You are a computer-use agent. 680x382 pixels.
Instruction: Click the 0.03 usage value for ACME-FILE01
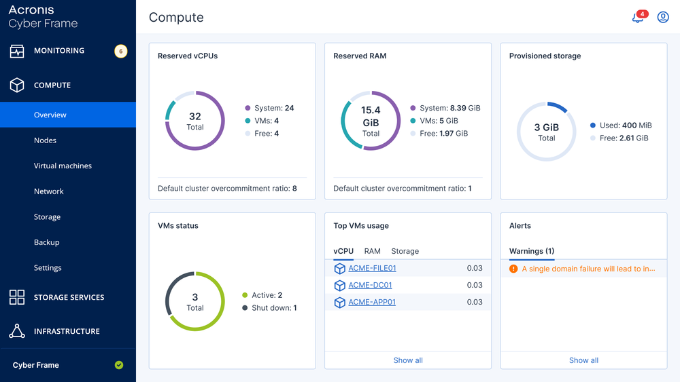pos(475,268)
